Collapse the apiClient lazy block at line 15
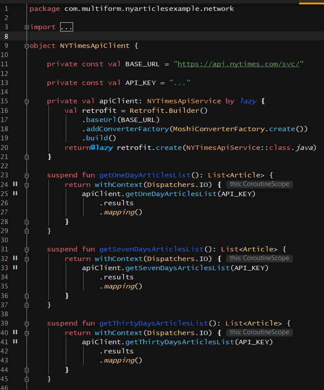This screenshot has height=390, width=324. pos(27,102)
